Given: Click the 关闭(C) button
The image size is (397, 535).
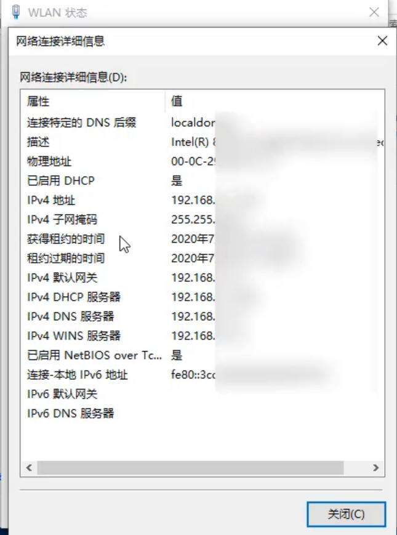Looking at the screenshot, I should point(346,514).
